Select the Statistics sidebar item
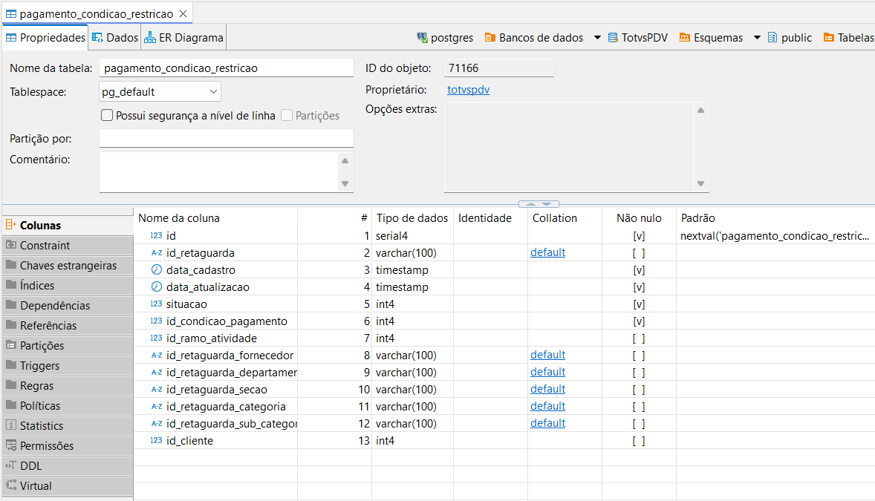 point(41,426)
